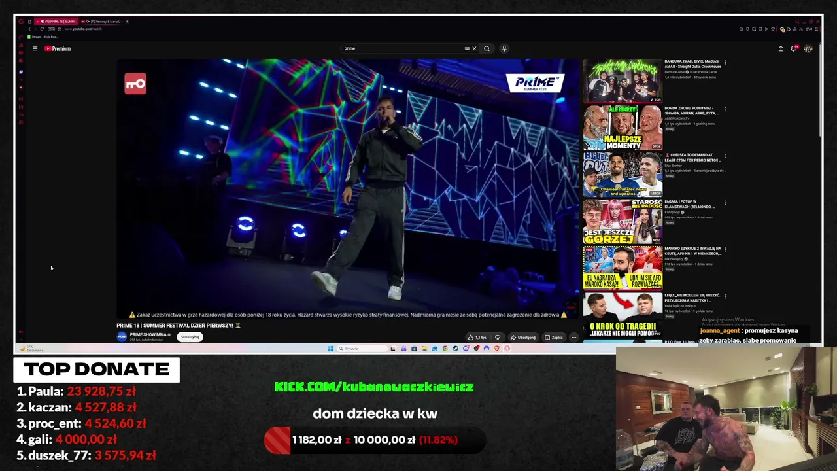
Task: Open options menu for CHELSEA TO DEMAND video
Action: tap(725, 156)
